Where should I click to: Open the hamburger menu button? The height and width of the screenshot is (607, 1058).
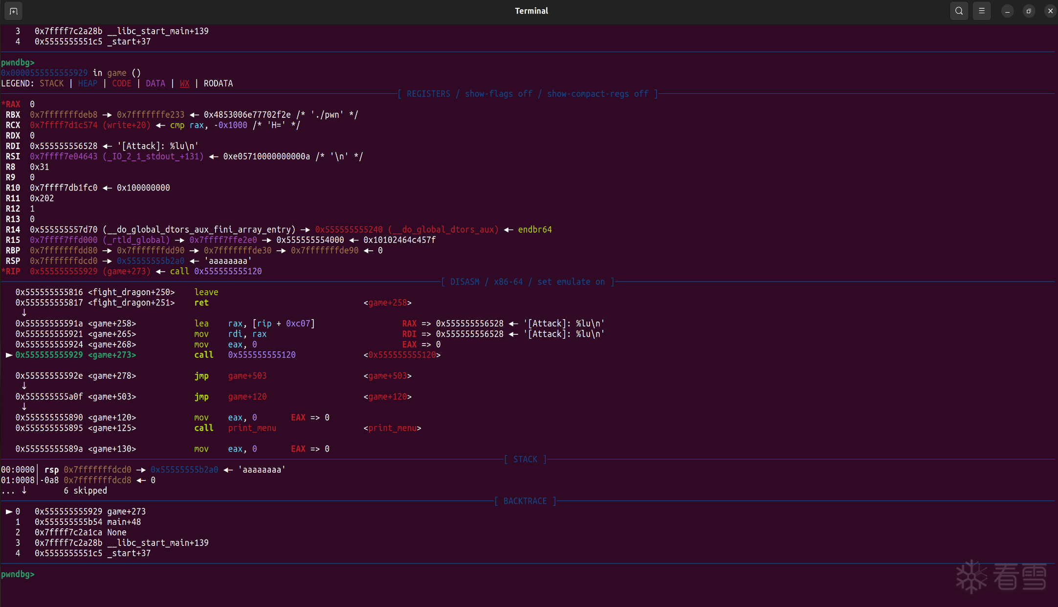click(x=982, y=11)
